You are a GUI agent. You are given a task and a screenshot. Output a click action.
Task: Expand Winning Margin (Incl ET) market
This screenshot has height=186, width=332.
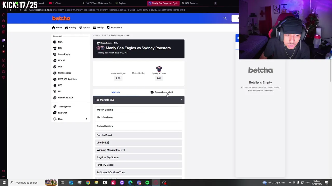coord(139,150)
